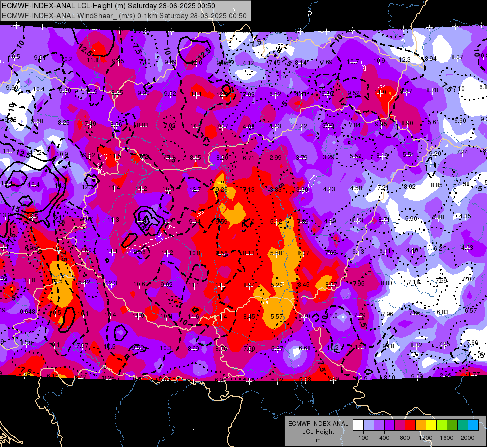Click the legend tick label '1200'

tap(425, 438)
